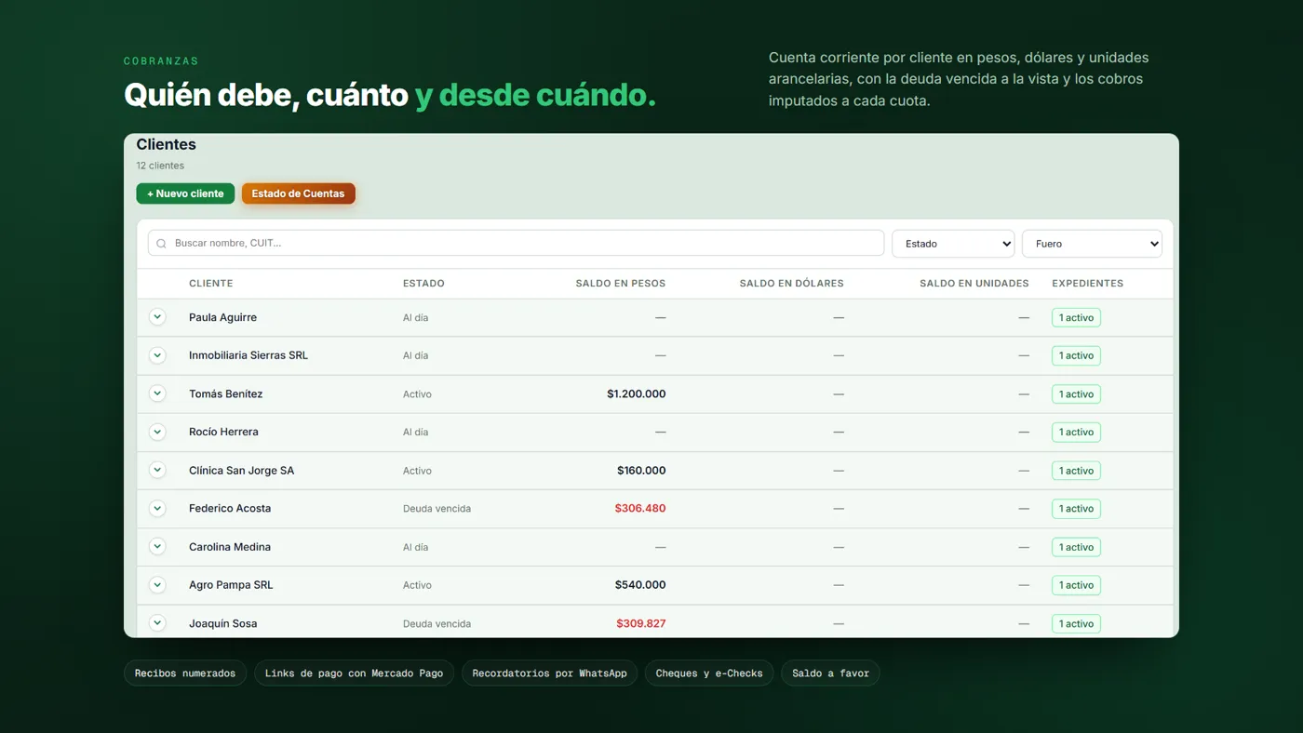This screenshot has width=1303, height=733.
Task: Click the 1 activo badge for Federico Acosta
Action: point(1076,509)
